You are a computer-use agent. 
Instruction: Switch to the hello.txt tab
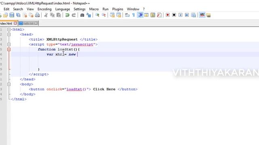(28, 23)
